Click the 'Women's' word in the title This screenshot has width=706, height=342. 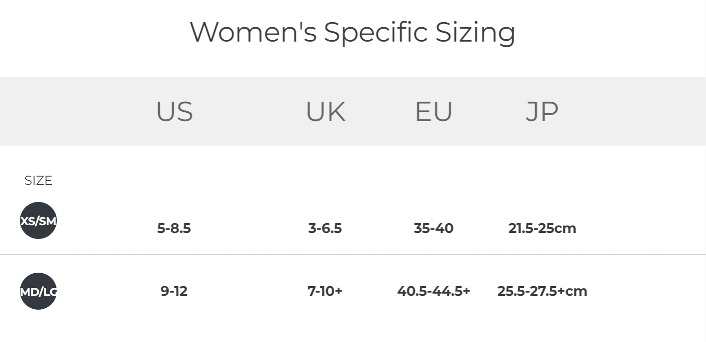pyautogui.click(x=253, y=32)
